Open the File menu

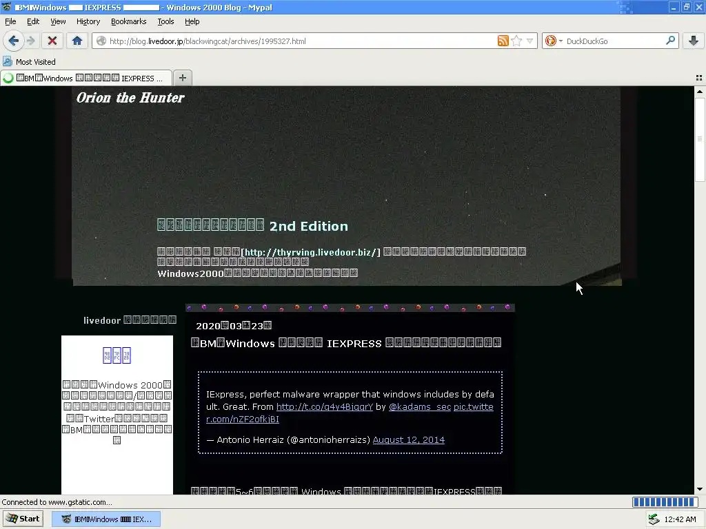10,21
